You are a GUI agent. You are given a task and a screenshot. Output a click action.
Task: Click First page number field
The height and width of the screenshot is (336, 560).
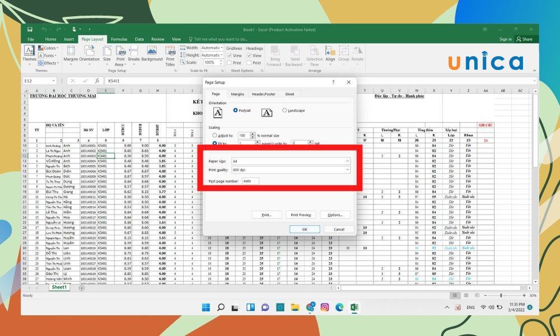pyautogui.click(x=250, y=181)
